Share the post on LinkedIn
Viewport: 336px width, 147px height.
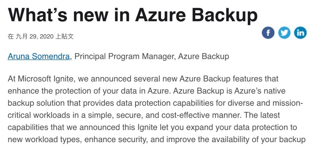300,33
